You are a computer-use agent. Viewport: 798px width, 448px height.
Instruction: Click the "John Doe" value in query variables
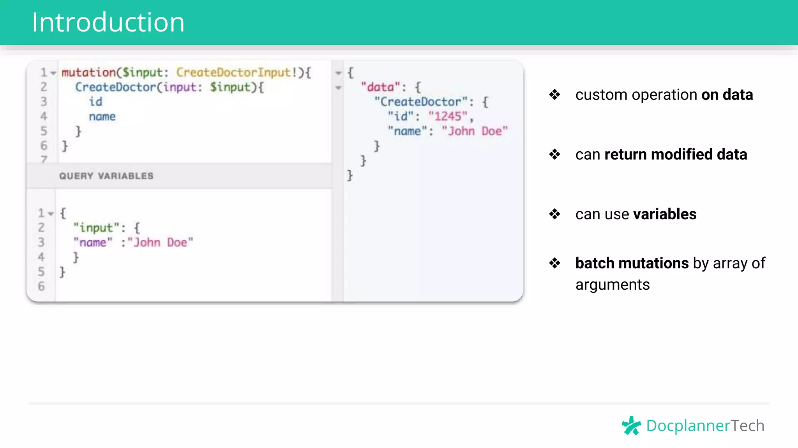point(160,243)
